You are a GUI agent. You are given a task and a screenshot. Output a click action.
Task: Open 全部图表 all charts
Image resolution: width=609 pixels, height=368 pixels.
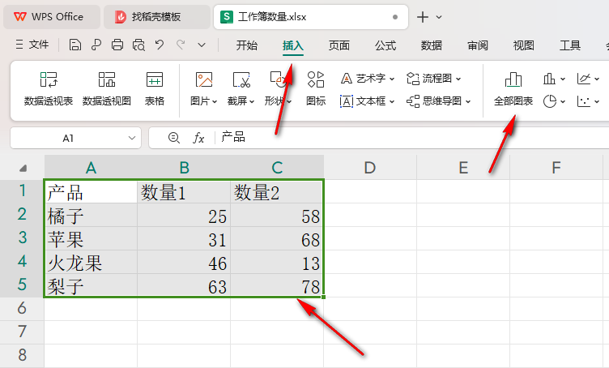pyautogui.click(x=513, y=80)
